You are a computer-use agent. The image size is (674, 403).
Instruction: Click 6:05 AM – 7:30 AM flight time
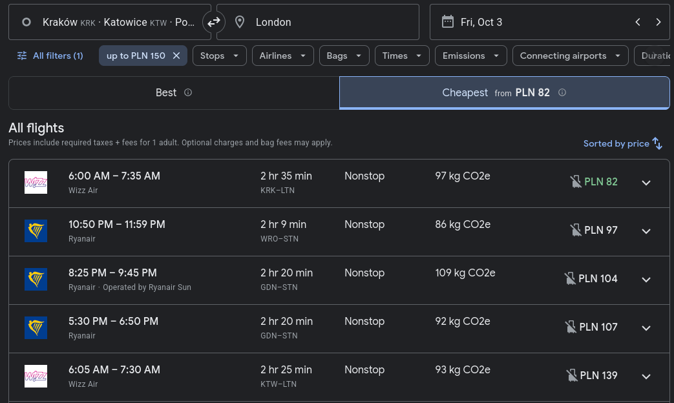[x=114, y=370]
